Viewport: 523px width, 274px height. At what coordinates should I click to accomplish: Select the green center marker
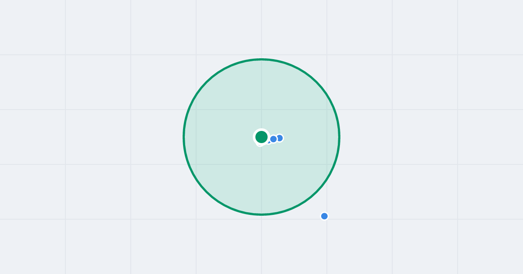point(261,137)
